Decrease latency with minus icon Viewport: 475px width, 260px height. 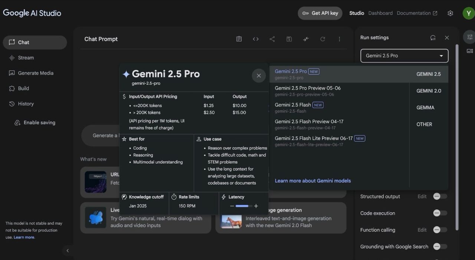pyautogui.click(x=232, y=206)
